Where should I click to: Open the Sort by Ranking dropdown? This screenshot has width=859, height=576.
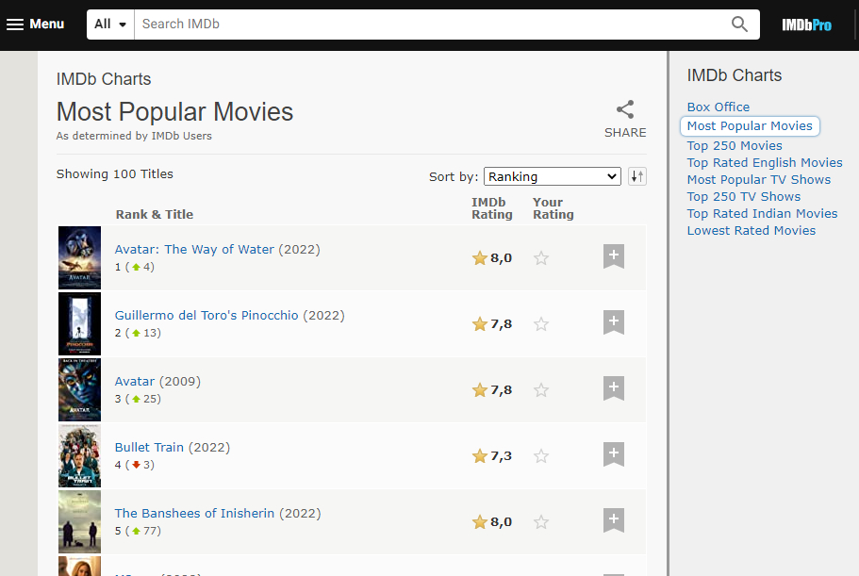pos(552,176)
